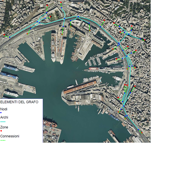Image resolution: width=186 pixels, height=186 pixels.
Task: Click the cyan line sample under Archi
Action: pos(3,122)
